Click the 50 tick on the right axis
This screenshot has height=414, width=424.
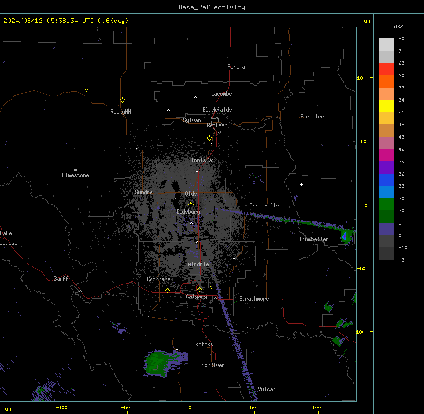(363, 141)
